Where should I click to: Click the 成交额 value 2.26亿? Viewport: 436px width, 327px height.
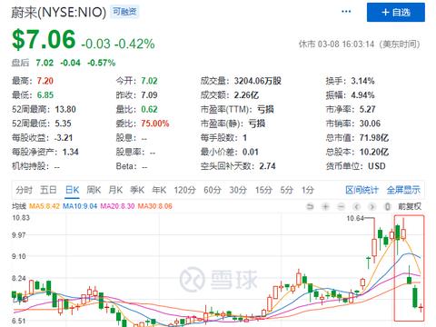(x=246, y=95)
